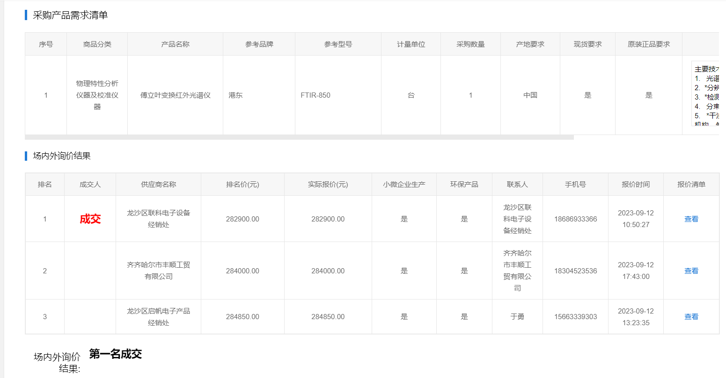Click the 港东 reference brand cell
Image resolution: width=726 pixels, height=378 pixels.
tap(235, 95)
